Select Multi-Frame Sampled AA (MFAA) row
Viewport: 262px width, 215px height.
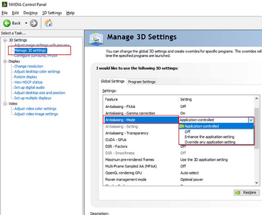(179, 166)
